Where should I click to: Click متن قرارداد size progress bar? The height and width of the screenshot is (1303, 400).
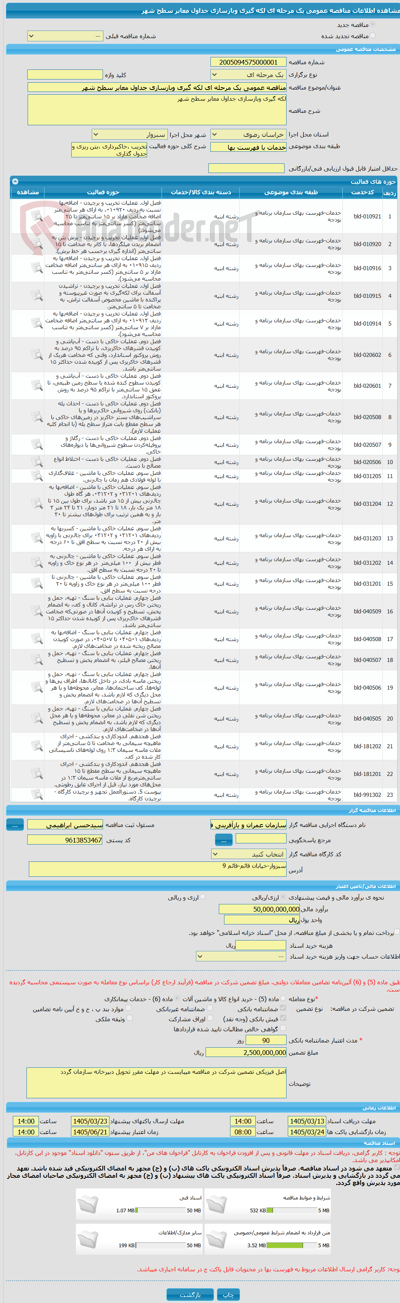tap(291, 1245)
